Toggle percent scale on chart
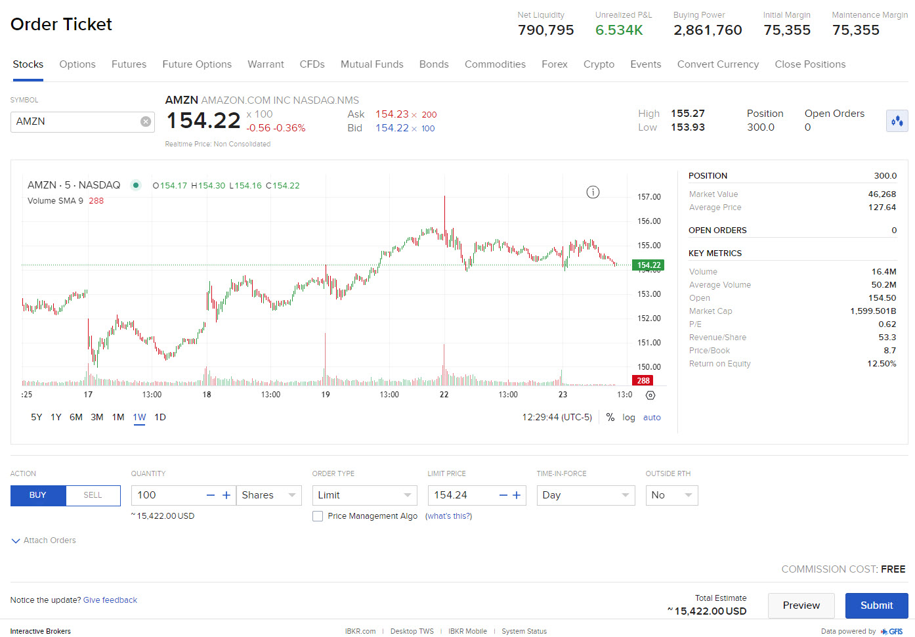The width and height of the screenshot is (915, 637). [x=610, y=418]
